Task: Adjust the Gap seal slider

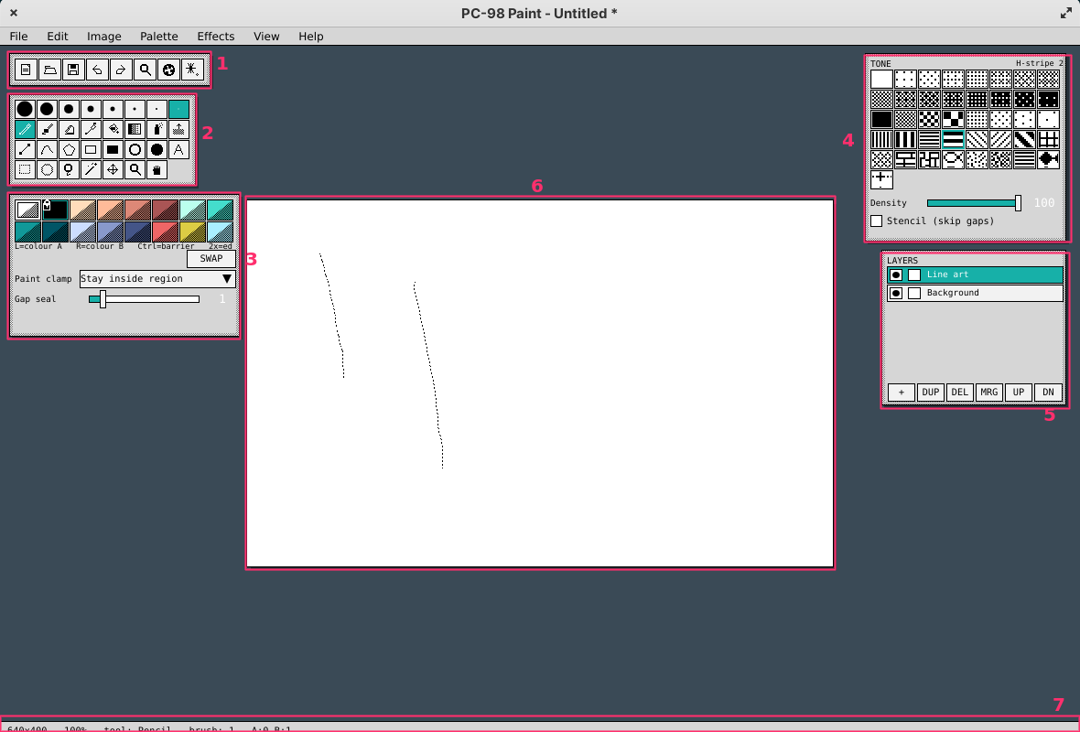Action: [144, 299]
